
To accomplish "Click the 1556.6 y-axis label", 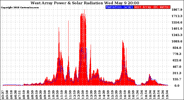I will [x=177, y=22].
